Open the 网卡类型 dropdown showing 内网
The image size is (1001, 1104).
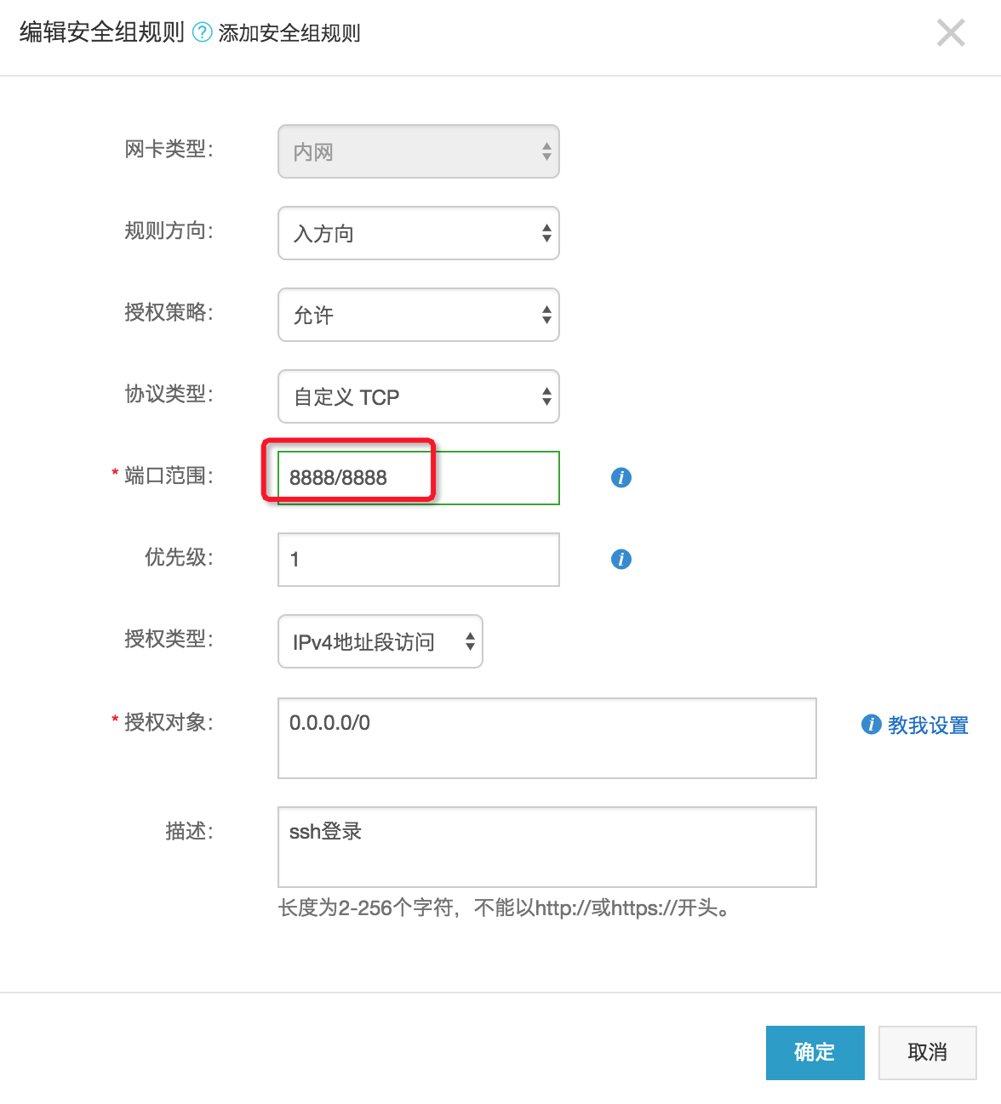tap(418, 152)
